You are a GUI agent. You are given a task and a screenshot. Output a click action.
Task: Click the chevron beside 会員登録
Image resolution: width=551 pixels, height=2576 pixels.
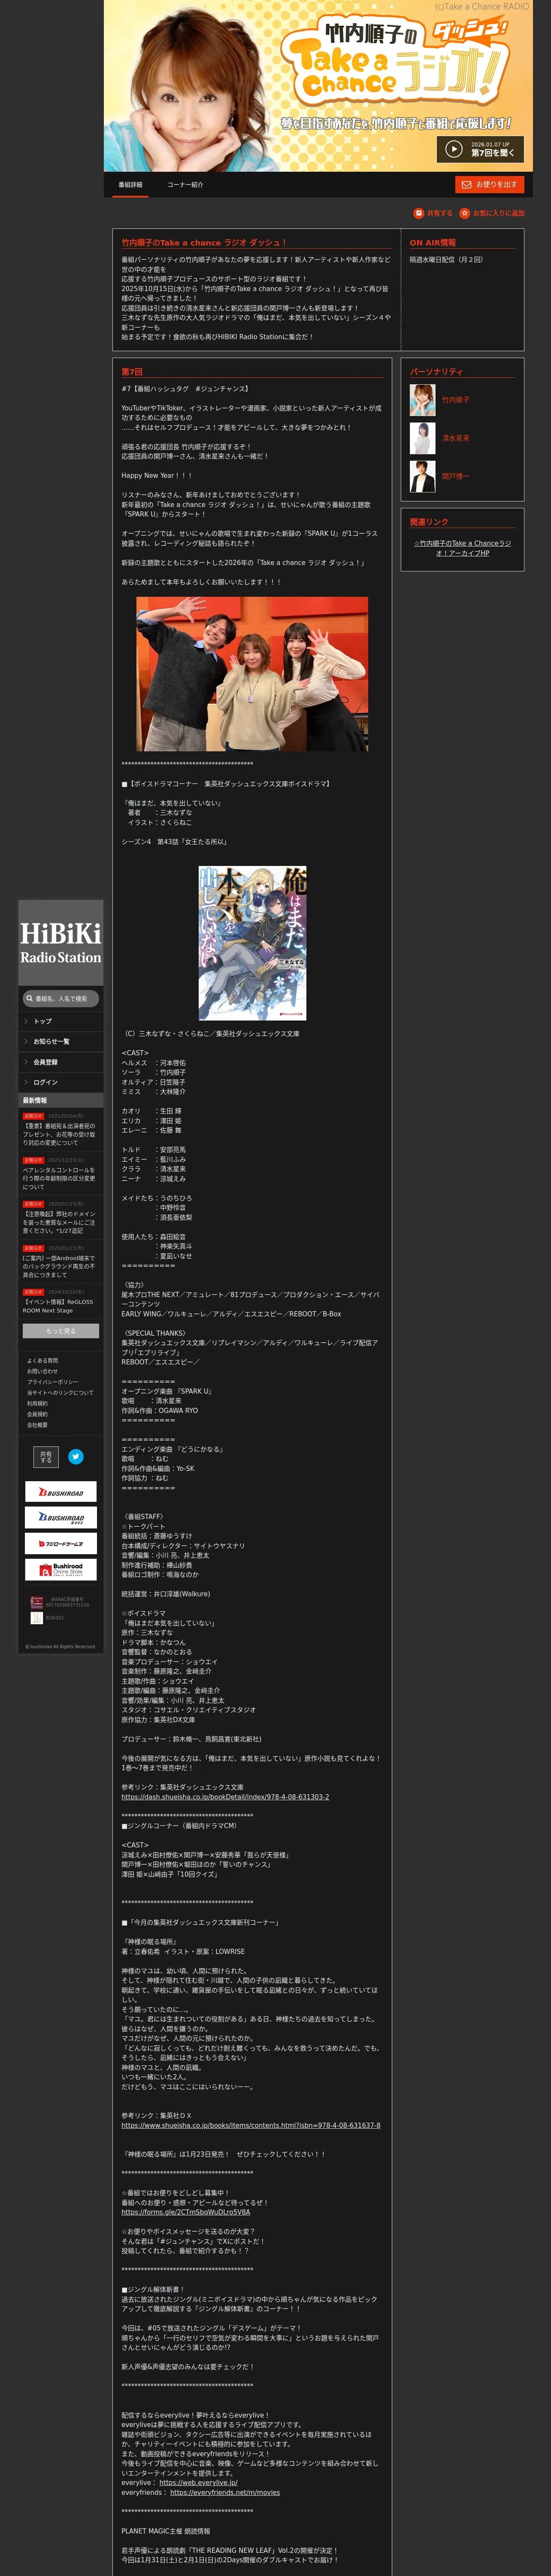point(26,1062)
